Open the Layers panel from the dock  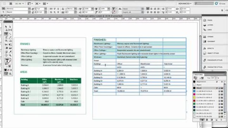pos(208,25)
